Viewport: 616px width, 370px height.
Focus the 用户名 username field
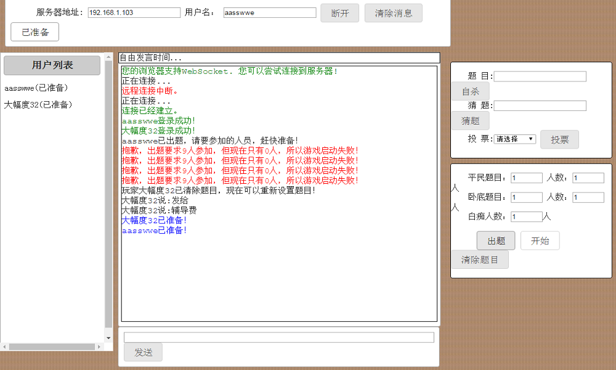pos(270,12)
